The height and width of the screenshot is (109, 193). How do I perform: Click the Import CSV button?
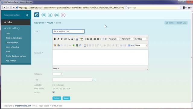pos(181,23)
